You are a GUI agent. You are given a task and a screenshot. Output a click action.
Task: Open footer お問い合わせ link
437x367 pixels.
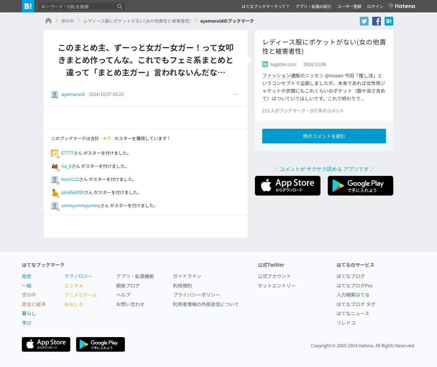[x=130, y=304]
